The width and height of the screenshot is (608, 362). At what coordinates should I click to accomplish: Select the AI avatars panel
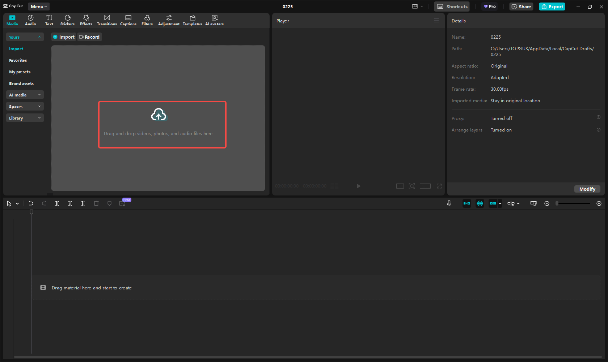(x=214, y=20)
